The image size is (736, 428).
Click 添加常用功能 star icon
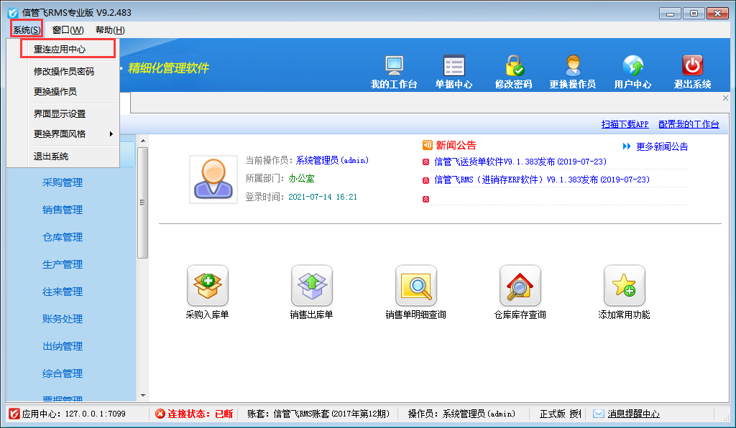point(624,286)
